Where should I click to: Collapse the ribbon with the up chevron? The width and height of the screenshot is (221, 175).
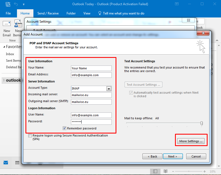coord(217,40)
